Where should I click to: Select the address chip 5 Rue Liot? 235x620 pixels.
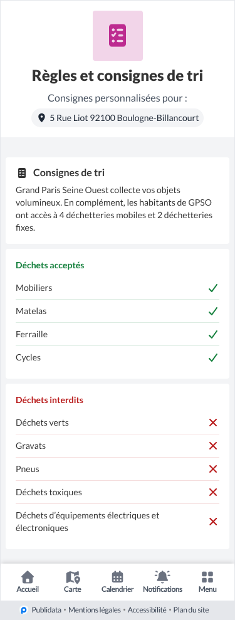[x=117, y=118]
